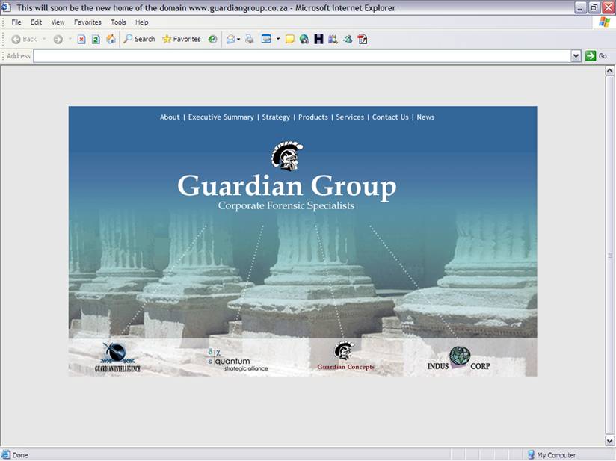Click the Guardian Group spartan helmet logo
The width and height of the screenshot is (616, 461).
click(287, 156)
